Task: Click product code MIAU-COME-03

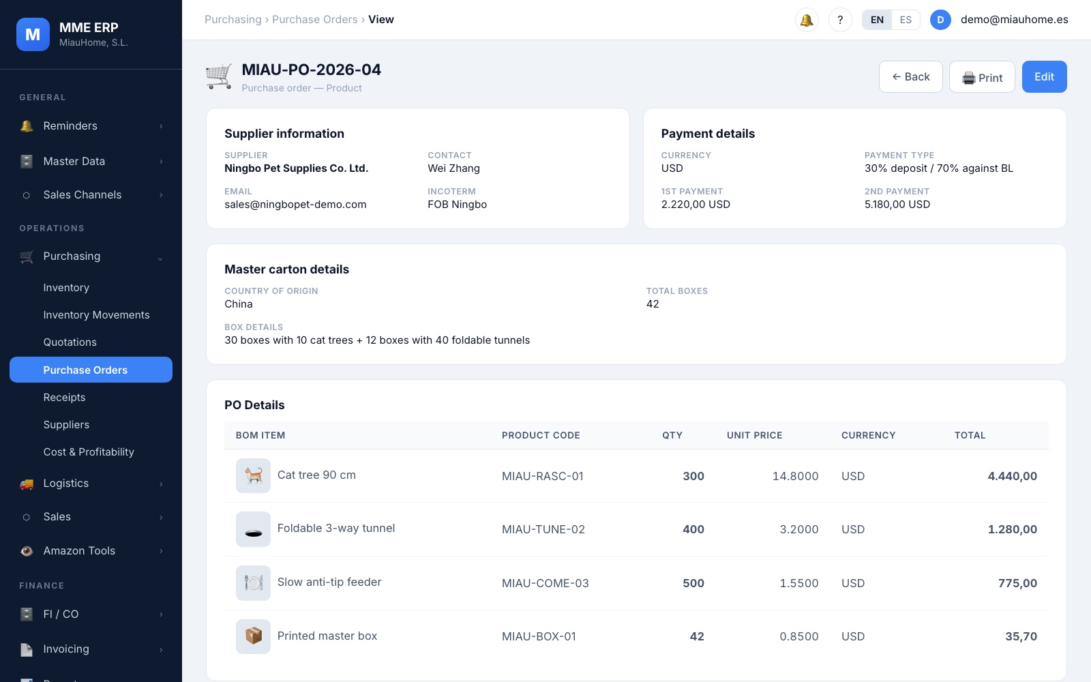Action: coord(545,583)
